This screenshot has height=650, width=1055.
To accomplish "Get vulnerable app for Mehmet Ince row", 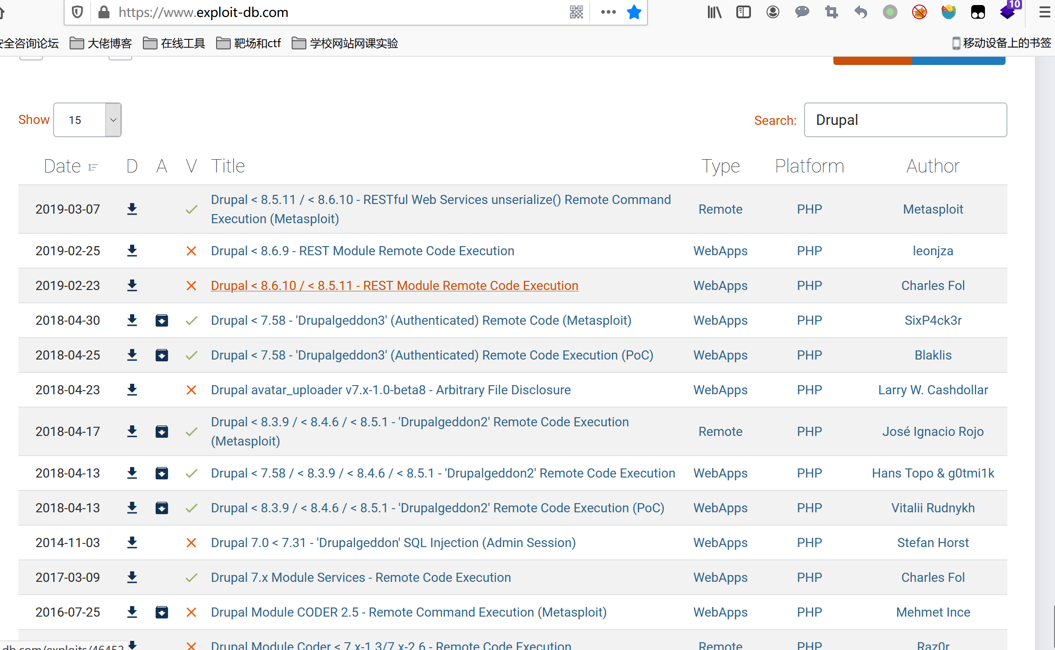I will point(162,612).
